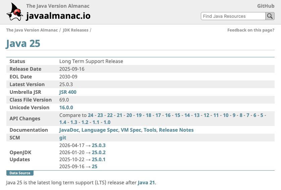The width and height of the screenshot is (281, 190).
Task: Click the Duke mascot logo
Action: pos(15,12)
